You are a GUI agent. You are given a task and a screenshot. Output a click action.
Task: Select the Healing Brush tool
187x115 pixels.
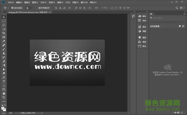click(x=4, y=45)
